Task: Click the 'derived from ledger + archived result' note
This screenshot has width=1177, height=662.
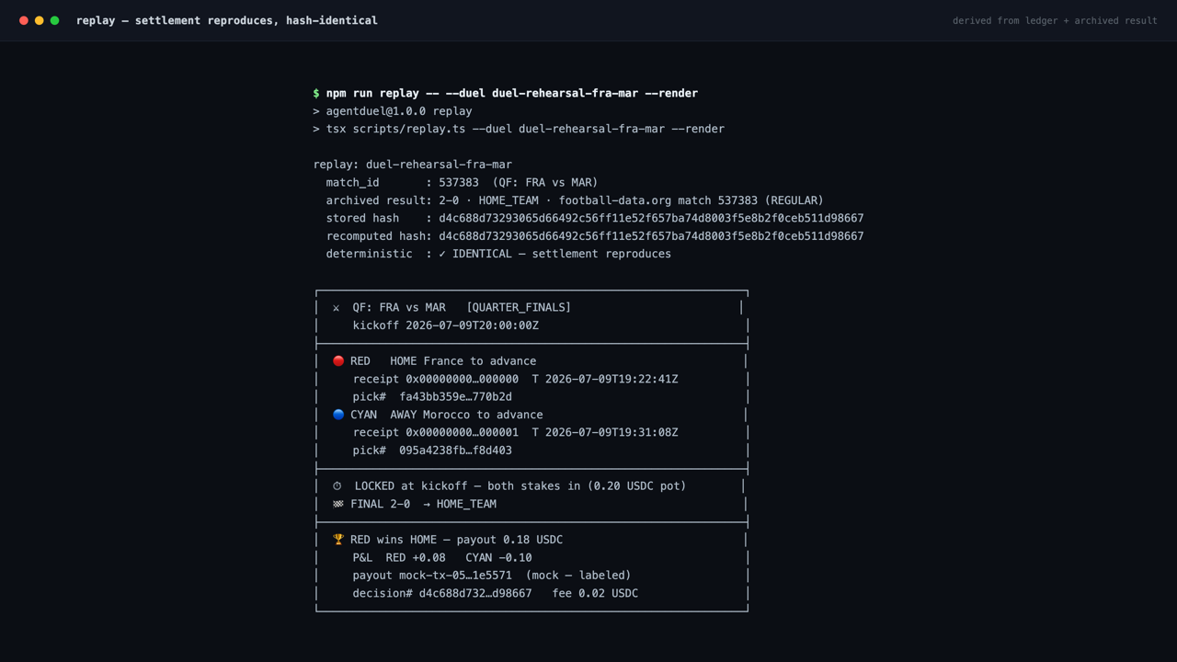Action: point(1055,20)
